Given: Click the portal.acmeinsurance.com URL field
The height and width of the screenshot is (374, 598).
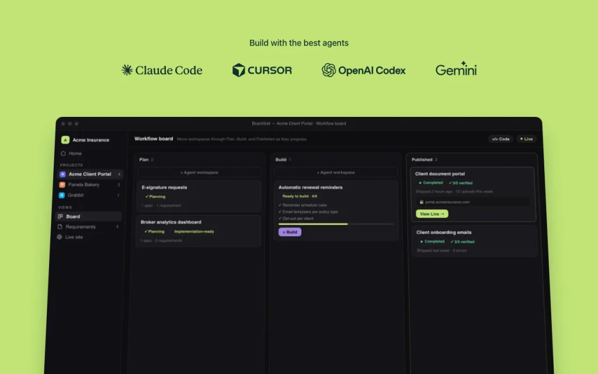Looking at the screenshot, I should [473, 202].
